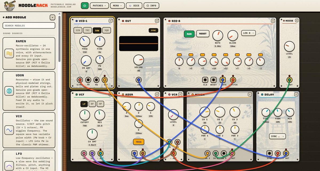Focus the Search Modules field
This screenshot has width=320, height=171.
click(x=29, y=26)
